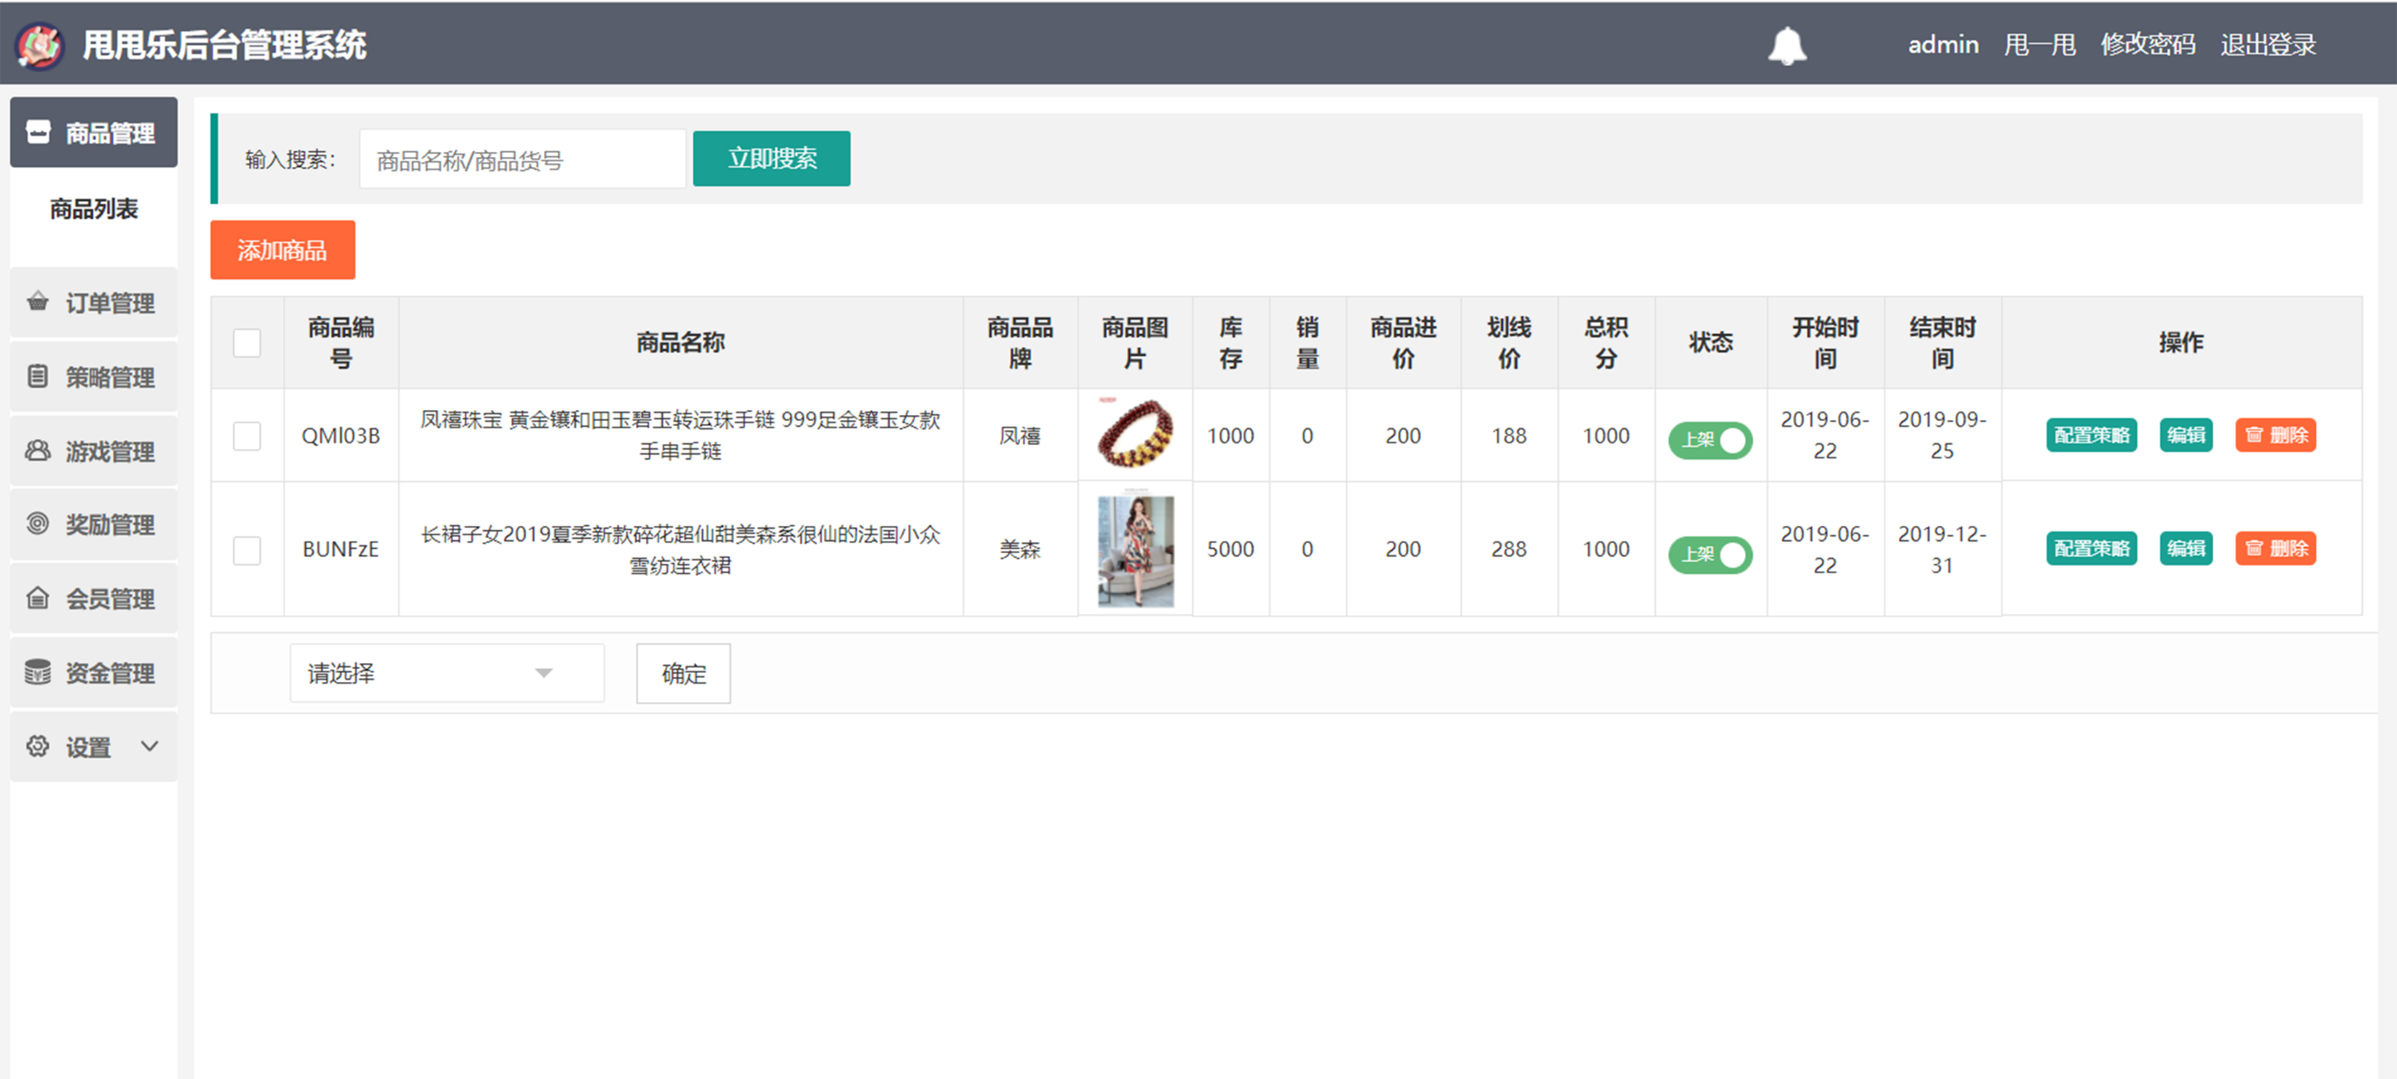The image size is (2397, 1079).
Task: Toggle 上架 switch for BUNFzE
Action: pyautogui.click(x=1710, y=554)
